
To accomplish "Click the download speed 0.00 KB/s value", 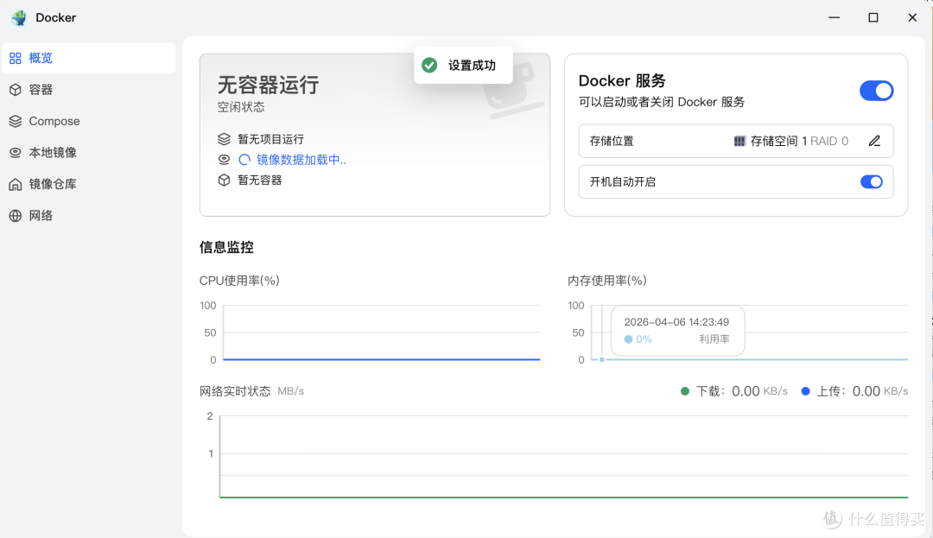I will (x=760, y=391).
